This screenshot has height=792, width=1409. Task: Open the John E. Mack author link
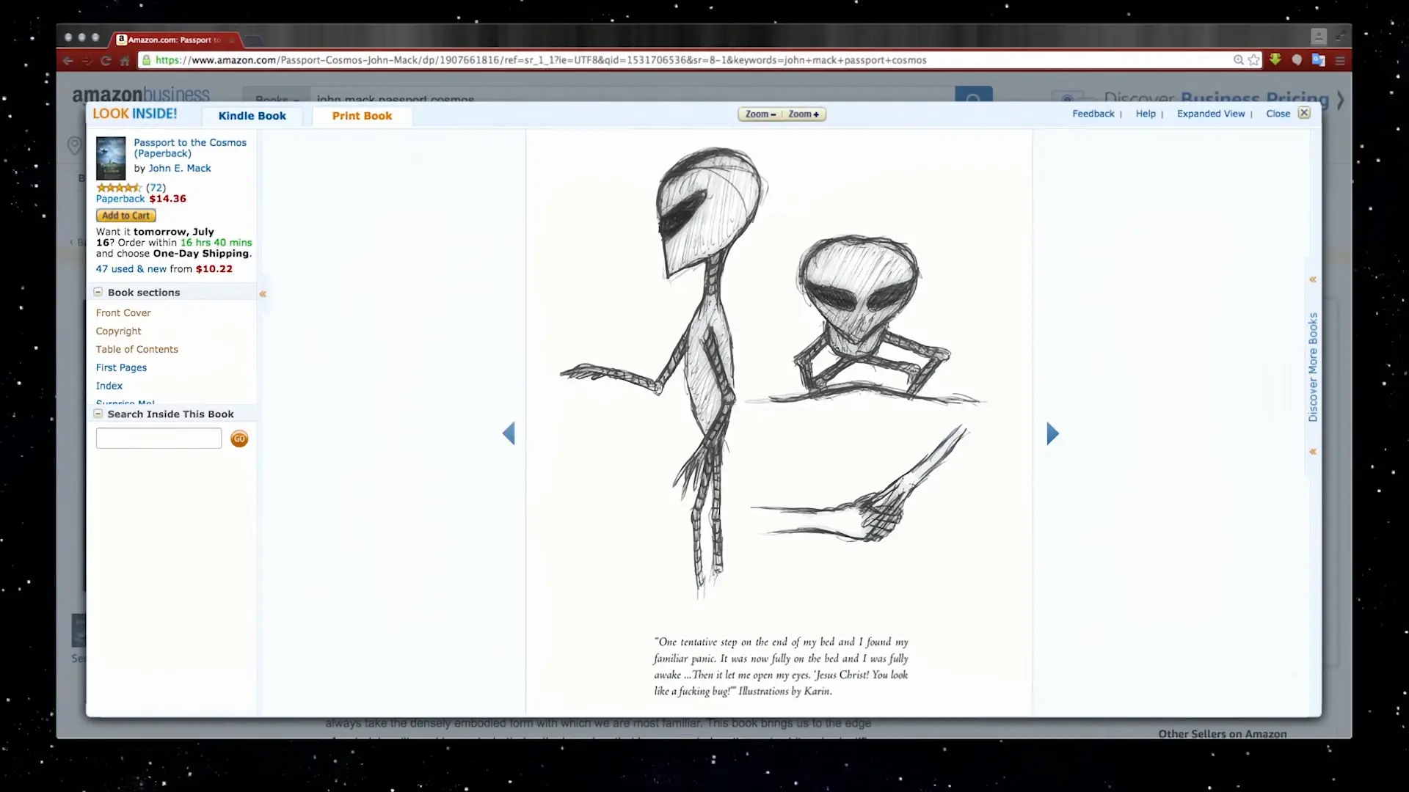pos(180,168)
